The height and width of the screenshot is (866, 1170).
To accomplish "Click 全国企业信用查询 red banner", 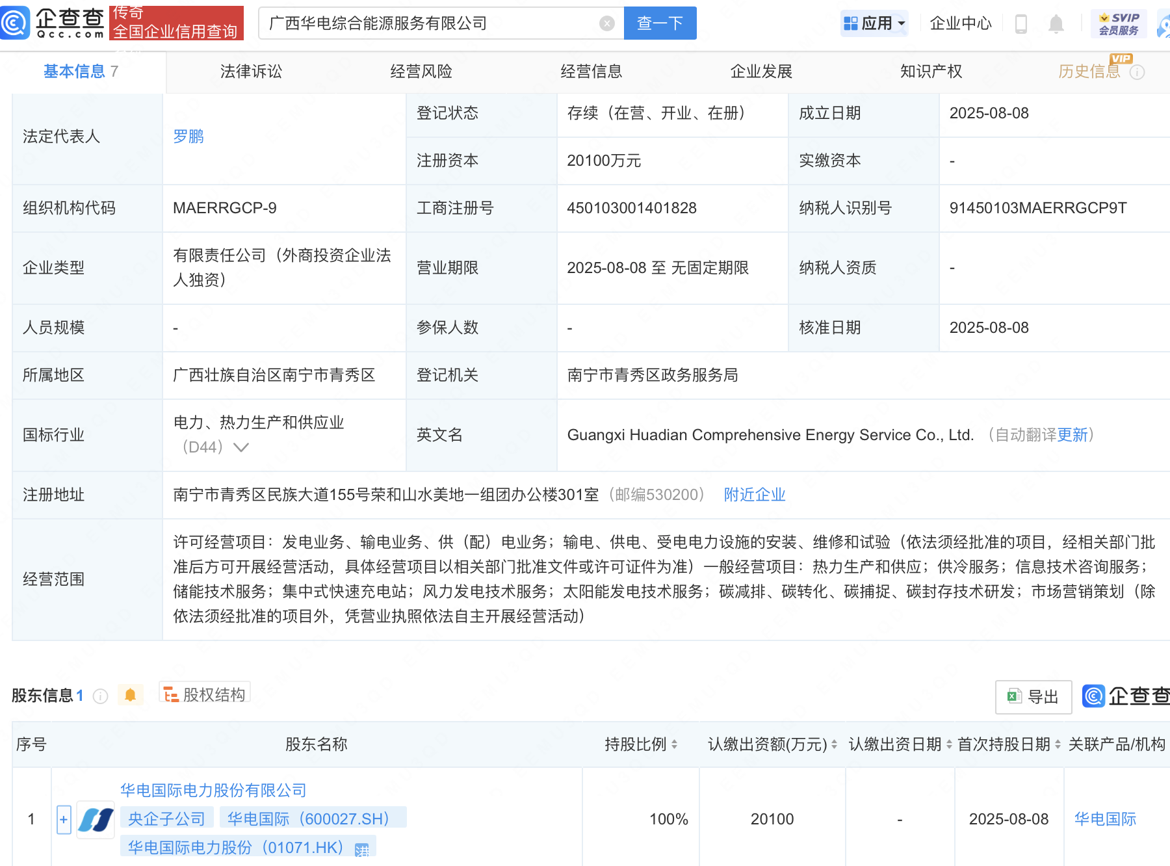I will tap(175, 23).
